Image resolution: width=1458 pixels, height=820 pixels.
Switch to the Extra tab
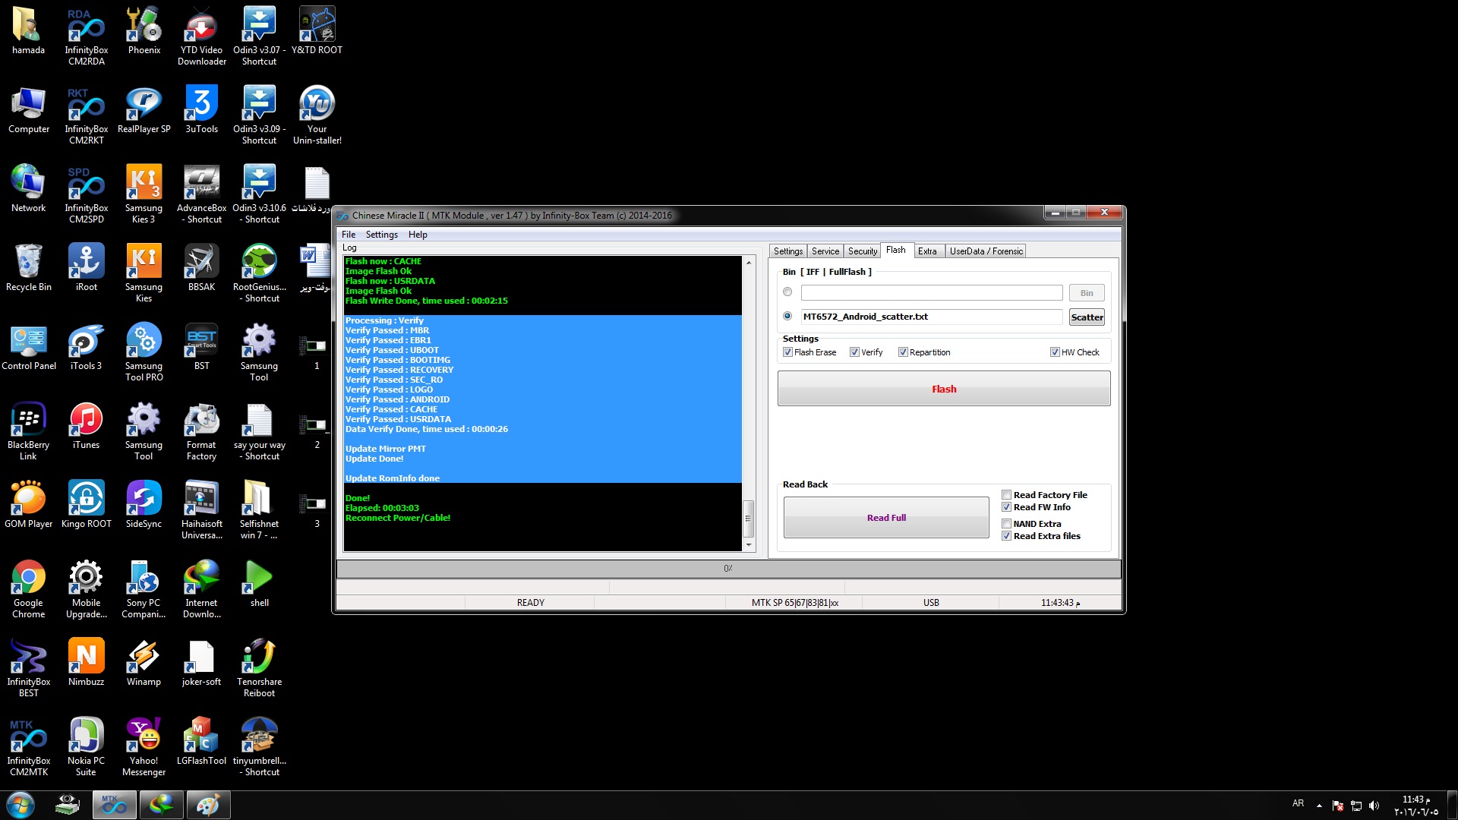(927, 251)
